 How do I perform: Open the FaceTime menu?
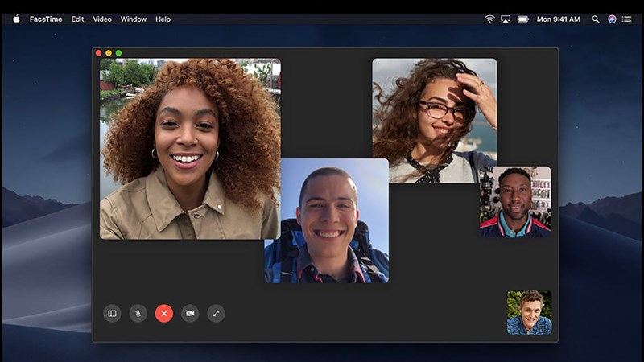[46, 19]
